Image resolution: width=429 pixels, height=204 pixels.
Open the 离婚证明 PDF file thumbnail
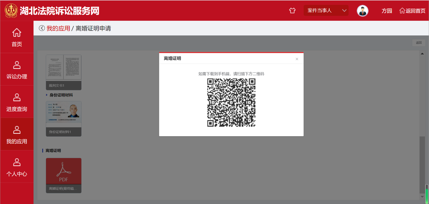[x=64, y=175]
